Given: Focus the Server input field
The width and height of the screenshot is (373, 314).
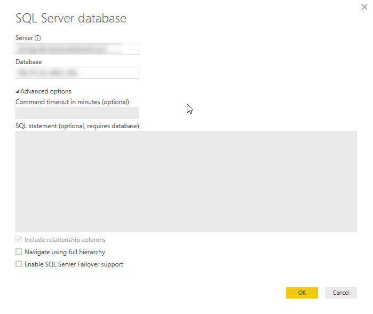Looking at the screenshot, I should pos(77,49).
